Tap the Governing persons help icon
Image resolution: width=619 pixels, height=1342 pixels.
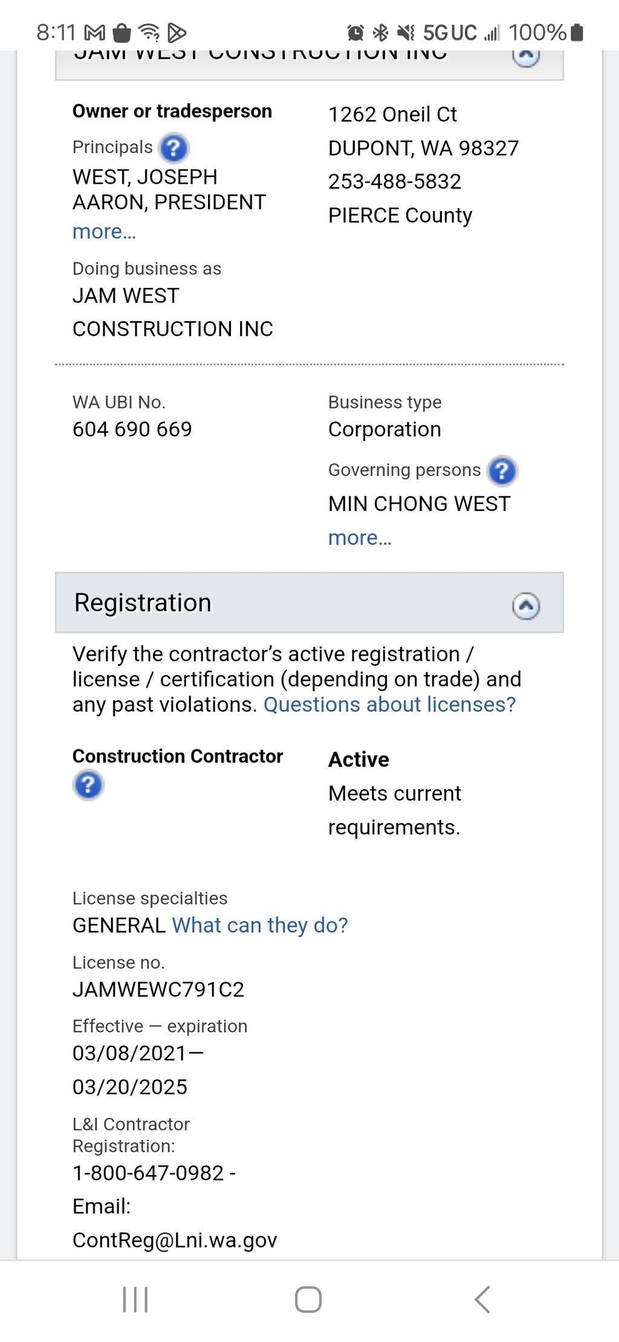(x=502, y=471)
